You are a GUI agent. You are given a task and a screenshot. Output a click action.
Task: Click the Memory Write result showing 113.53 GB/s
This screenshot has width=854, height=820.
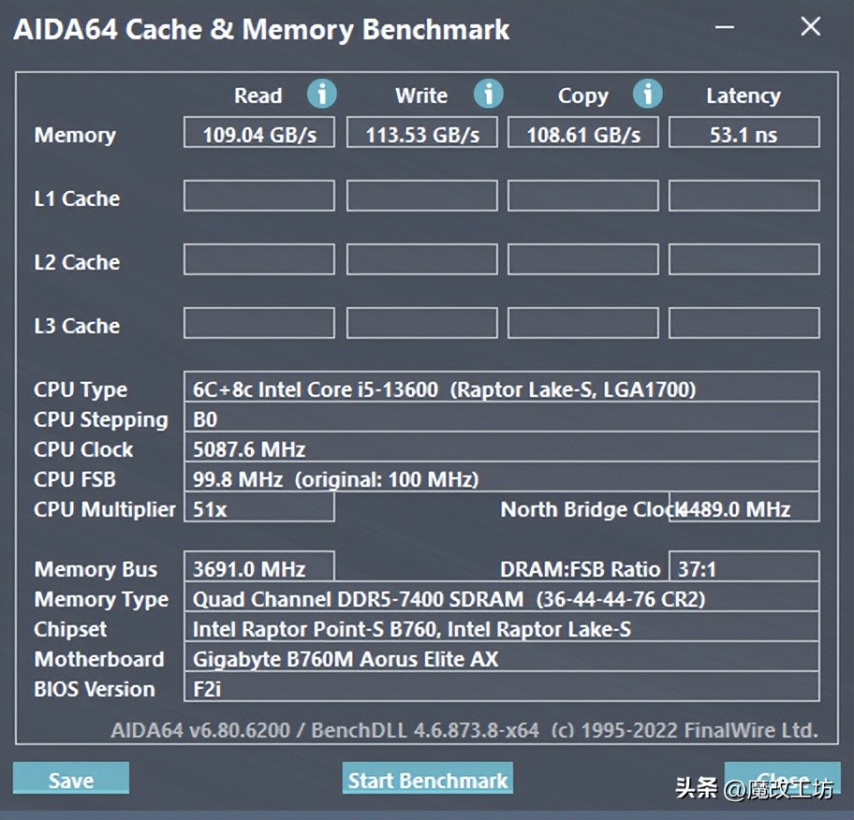[x=421, y=133]
